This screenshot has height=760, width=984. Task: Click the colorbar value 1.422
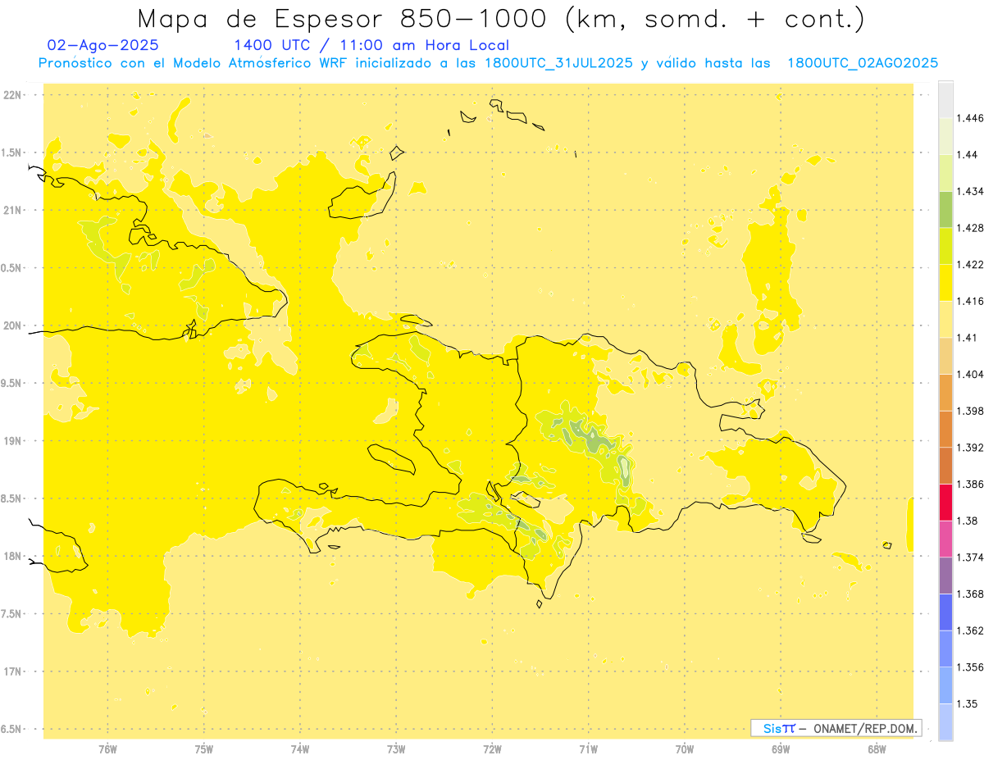pos(970,264)
